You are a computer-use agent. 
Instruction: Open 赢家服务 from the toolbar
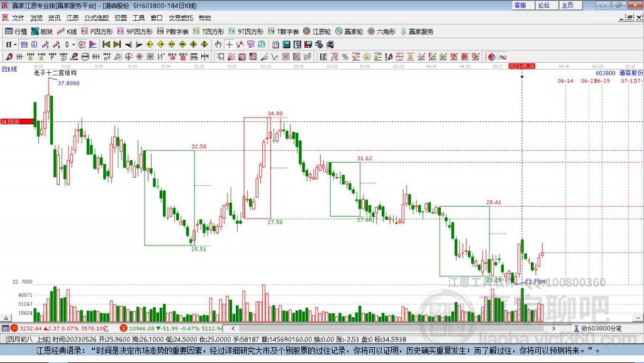417,31
